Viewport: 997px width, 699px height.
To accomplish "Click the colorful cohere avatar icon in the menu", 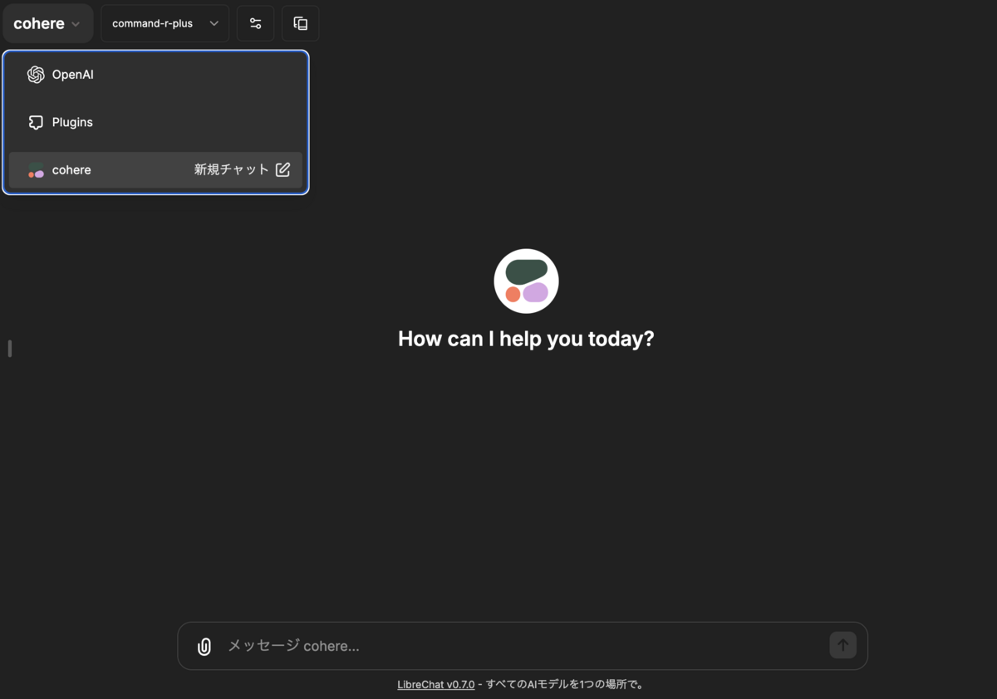I will click(35, 169).
